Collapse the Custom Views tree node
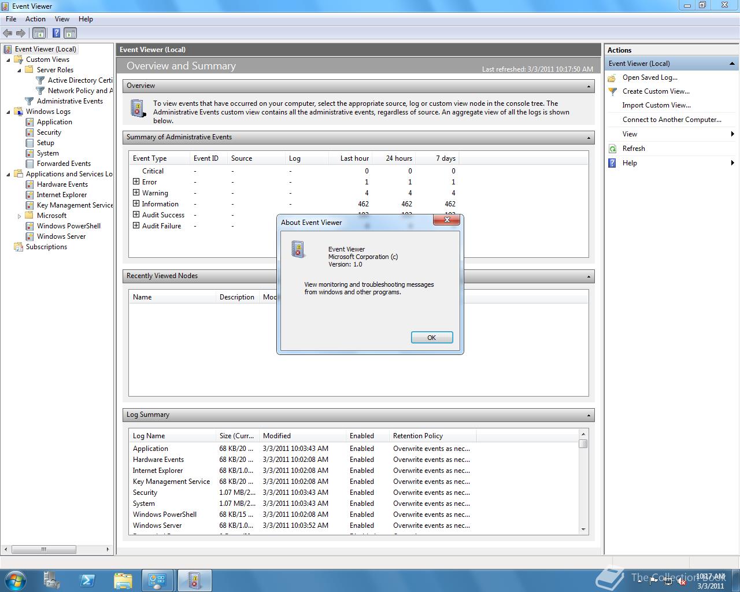The image size is (740, 592). click(x=8, y=60)
